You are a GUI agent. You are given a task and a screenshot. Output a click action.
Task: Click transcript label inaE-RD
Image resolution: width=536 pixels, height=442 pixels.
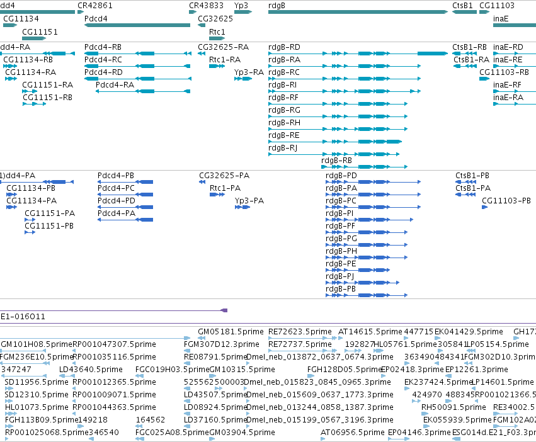coord(508,47)
